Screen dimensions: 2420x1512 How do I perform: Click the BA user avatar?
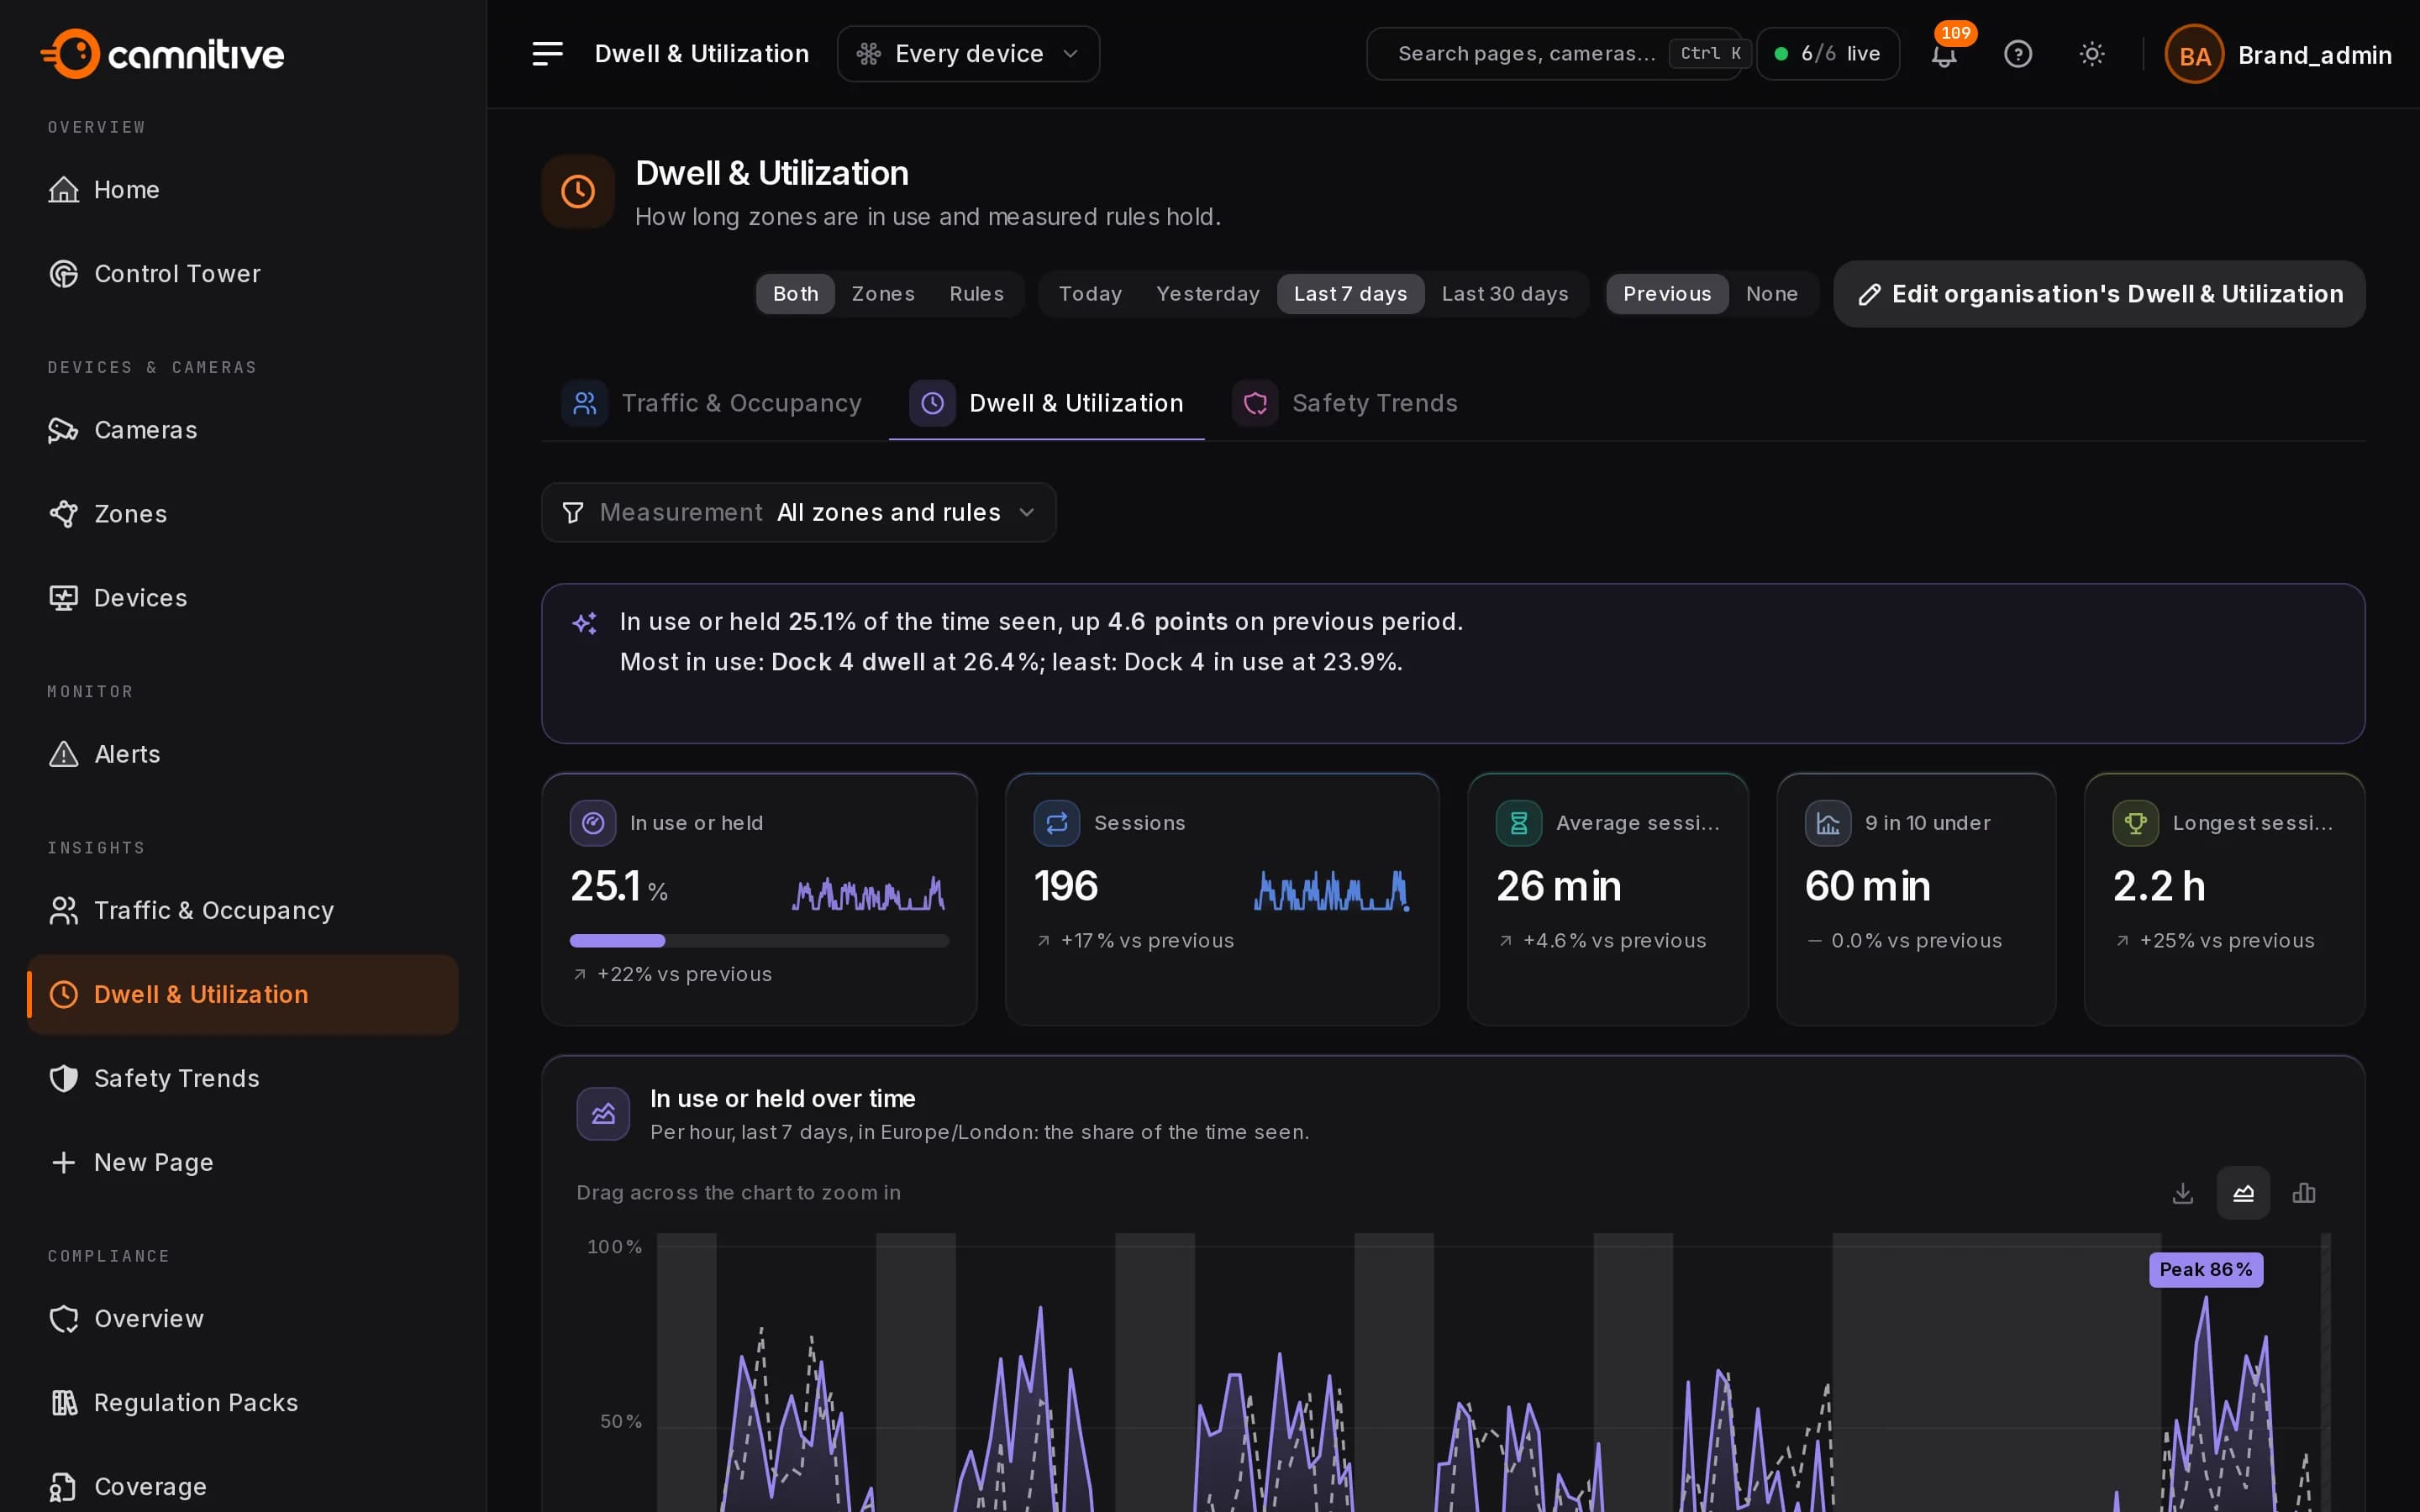(x=2194, y=55)
